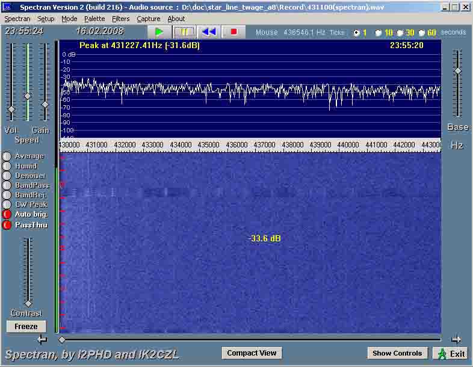
Task: Select the 60 seconds ticks option
Action: point(422,32)
